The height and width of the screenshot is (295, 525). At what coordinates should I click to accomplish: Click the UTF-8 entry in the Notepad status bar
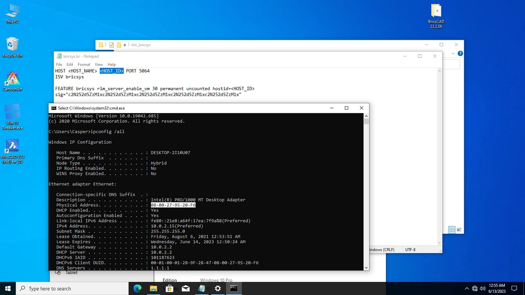(x=410, y=250)
